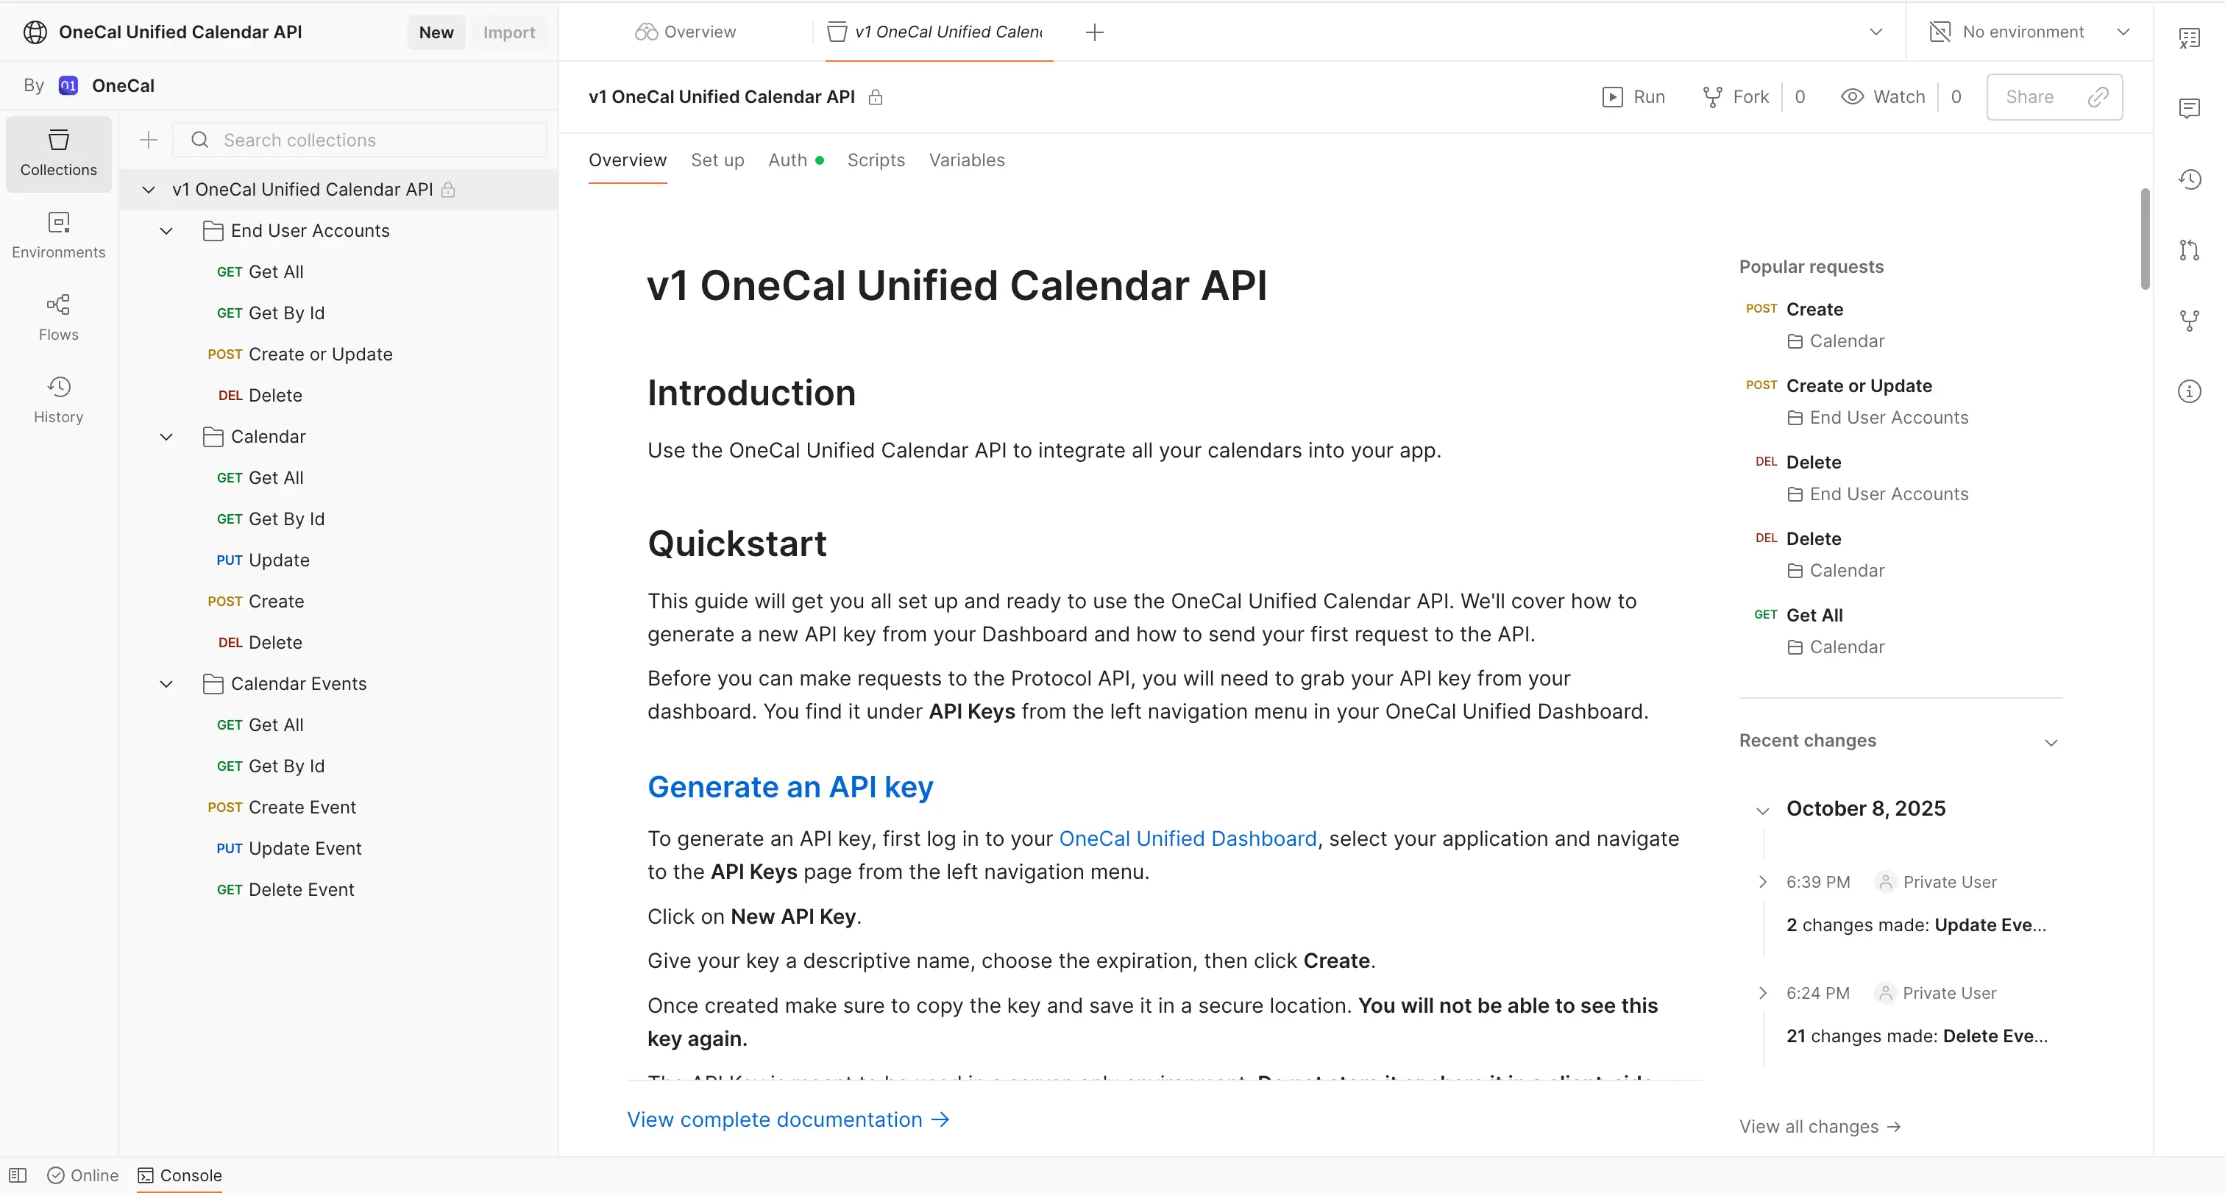Screen dimensions: 2225x1193
Task: Click the Run collection button
Action: (1633, 96)
